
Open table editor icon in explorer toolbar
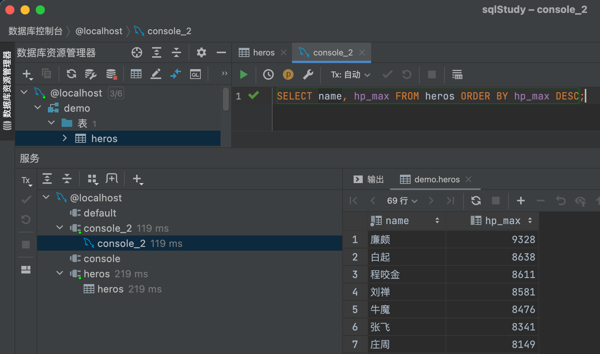136,74
